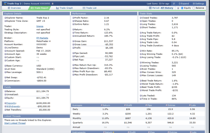Image resolution: width=210 pixels, height=133 pixels.
Task: Click info icon beside Profit Factor
Action: (x=73, y=18)
